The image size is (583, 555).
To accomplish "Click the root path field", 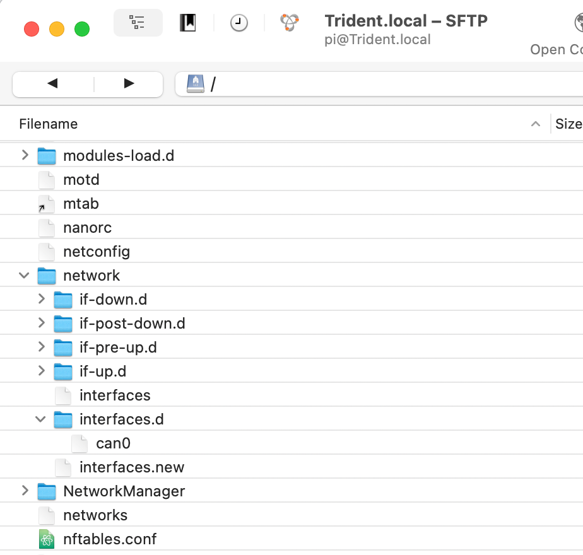I will tap(379, 84).
